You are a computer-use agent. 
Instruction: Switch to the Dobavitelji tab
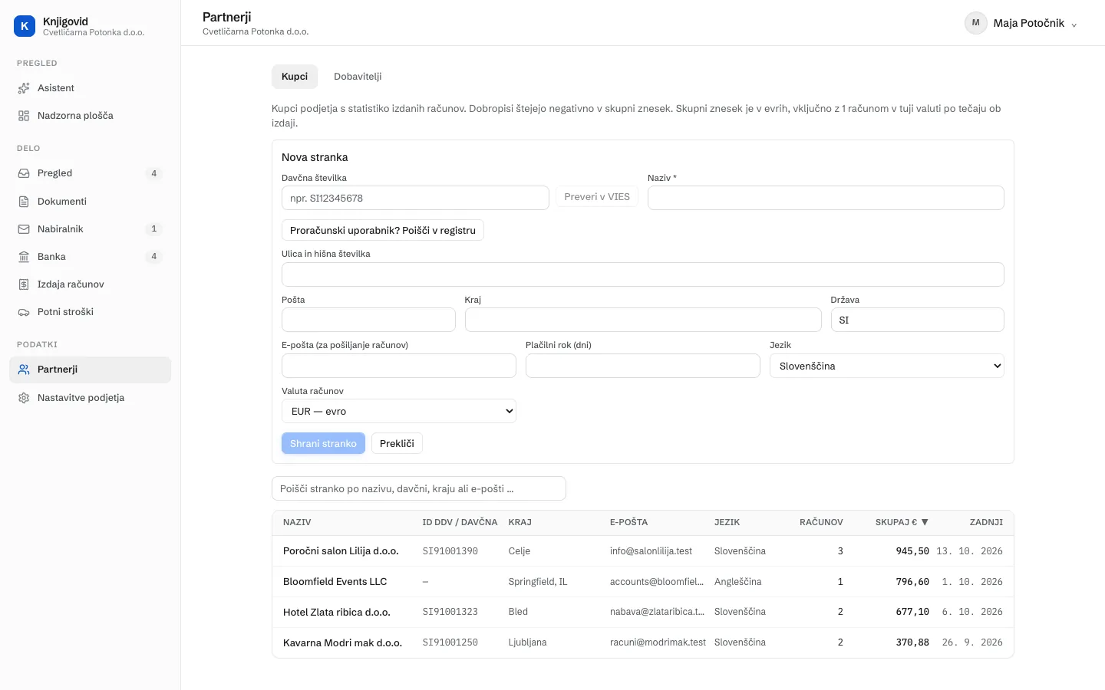point(358,77)
